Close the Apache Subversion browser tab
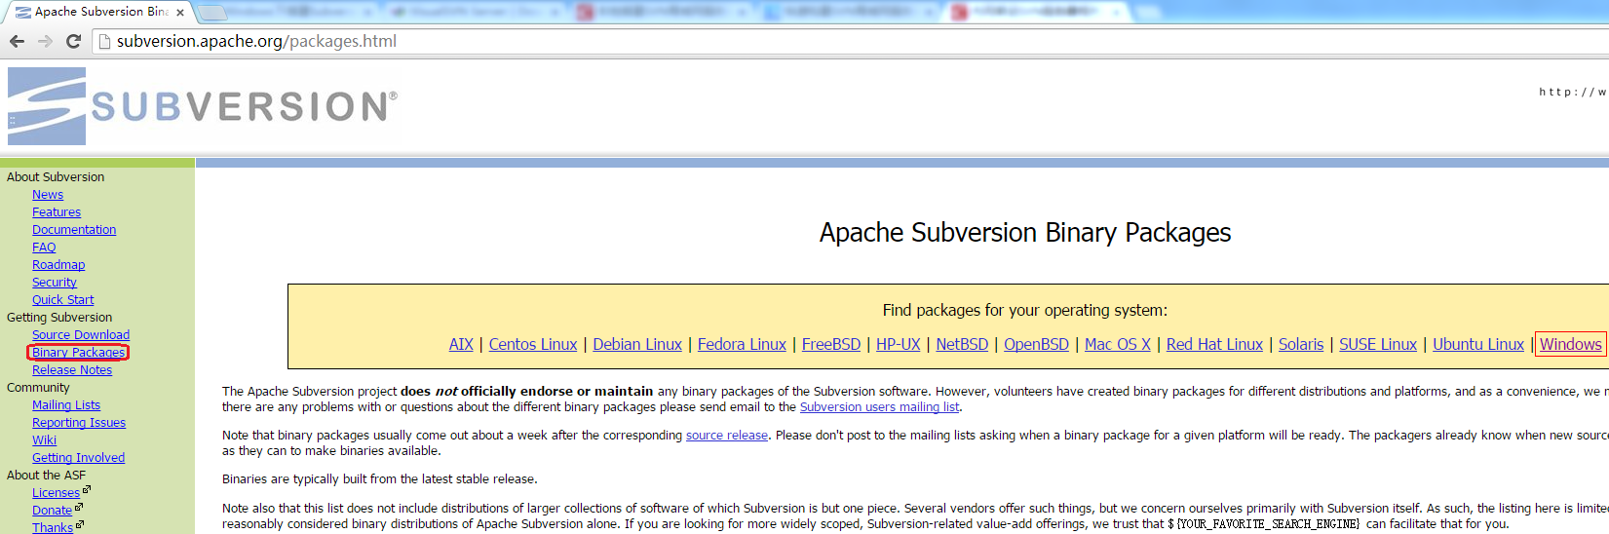Viewport: 1609px width, 534px height. 180,13
